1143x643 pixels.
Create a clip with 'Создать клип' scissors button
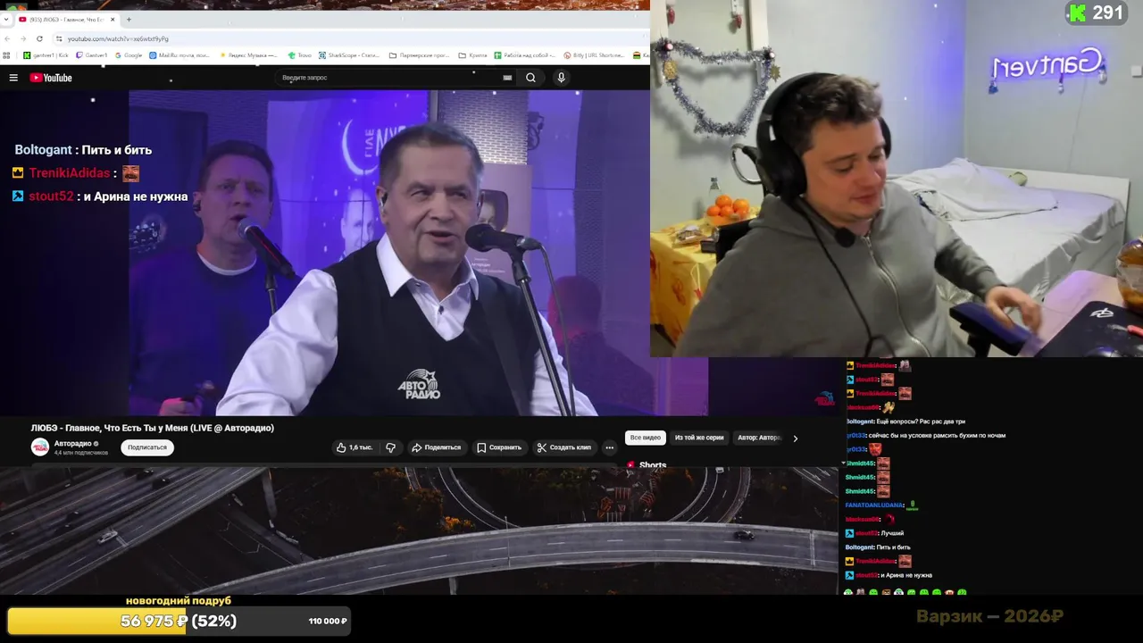[564, 447]
